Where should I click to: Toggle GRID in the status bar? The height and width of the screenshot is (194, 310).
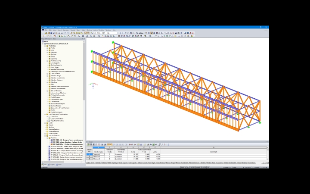[x=187, y=167]
